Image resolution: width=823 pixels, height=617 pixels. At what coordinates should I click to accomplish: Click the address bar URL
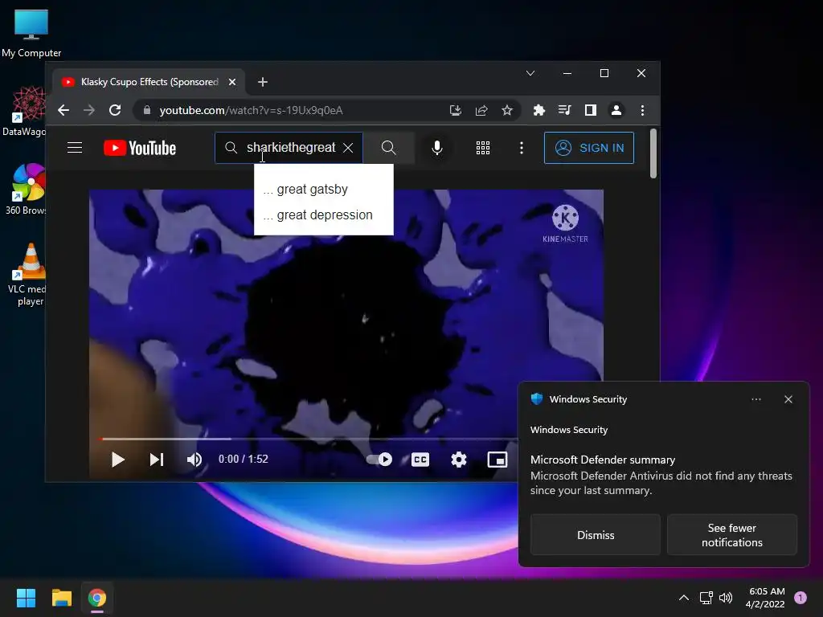(251, 110)
